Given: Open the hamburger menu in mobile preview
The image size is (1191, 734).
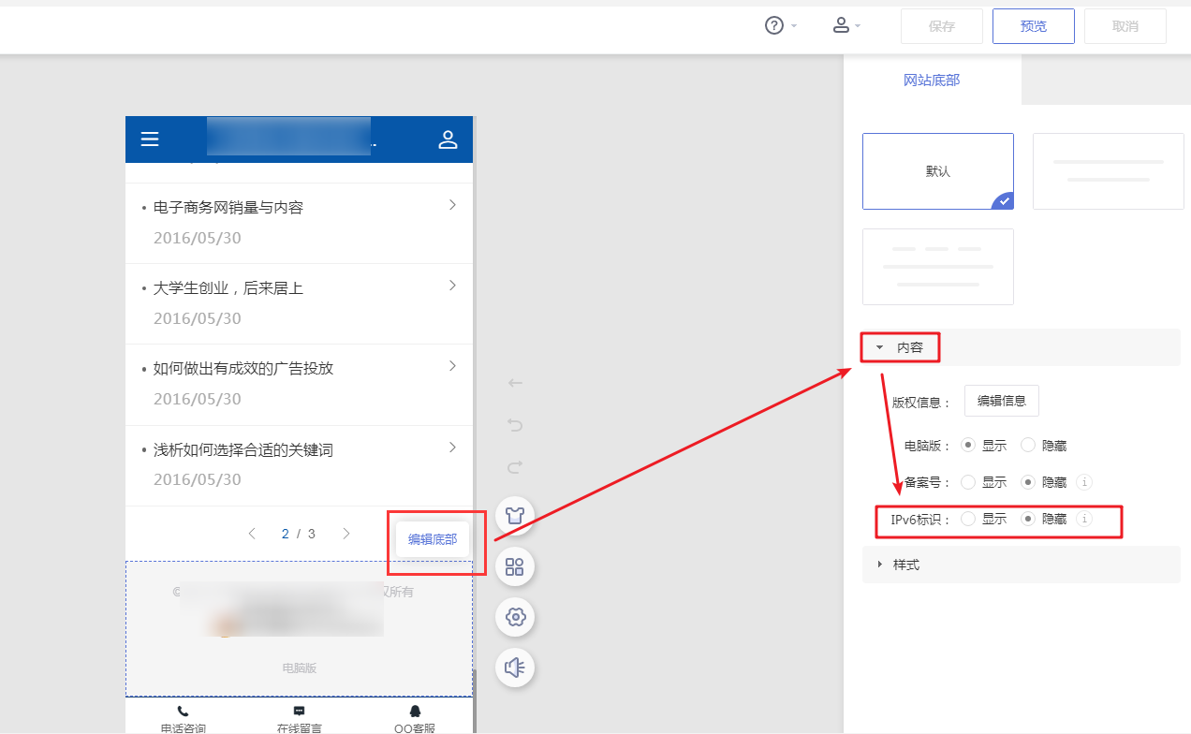Looking at the screenshot, I should 150,139.
